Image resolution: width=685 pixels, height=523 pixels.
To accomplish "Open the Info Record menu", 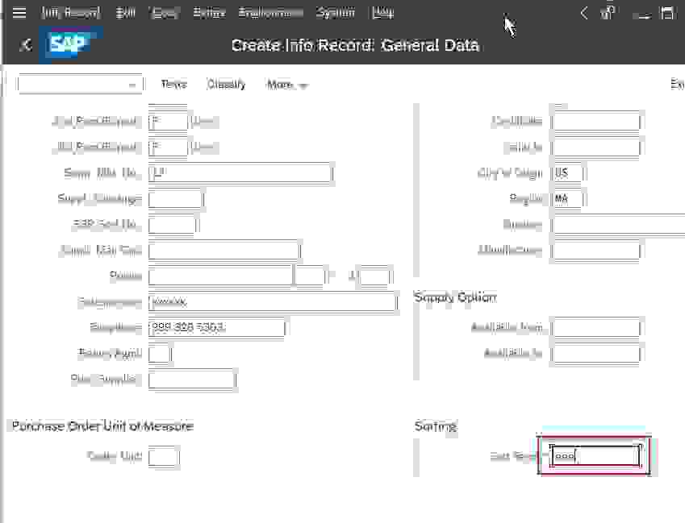I will point(71,13).
